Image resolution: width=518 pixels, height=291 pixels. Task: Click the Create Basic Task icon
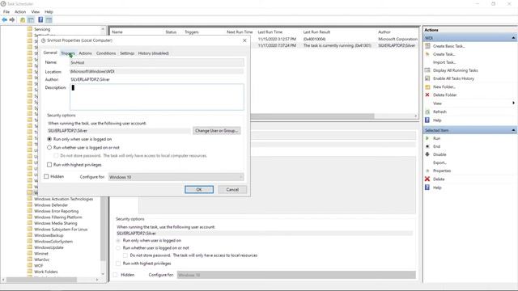coord(427,46)
